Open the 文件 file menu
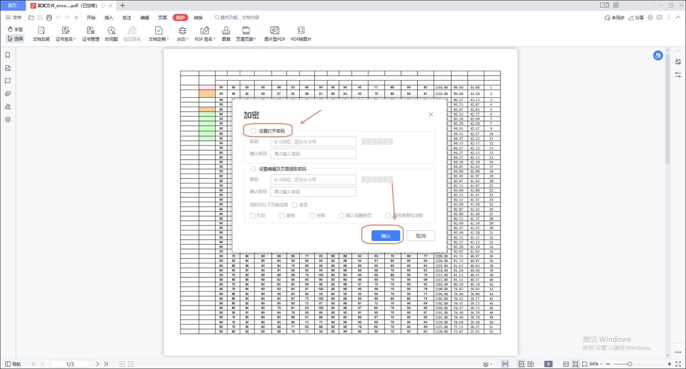 coord(14,18)
